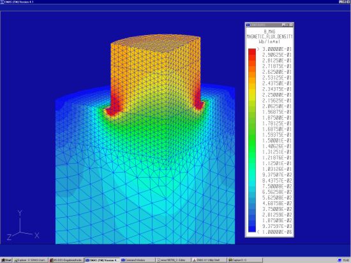This screenshot has width=351, height=263.
Task: Click the B_MAG legend heading
Action: point(269,32)
